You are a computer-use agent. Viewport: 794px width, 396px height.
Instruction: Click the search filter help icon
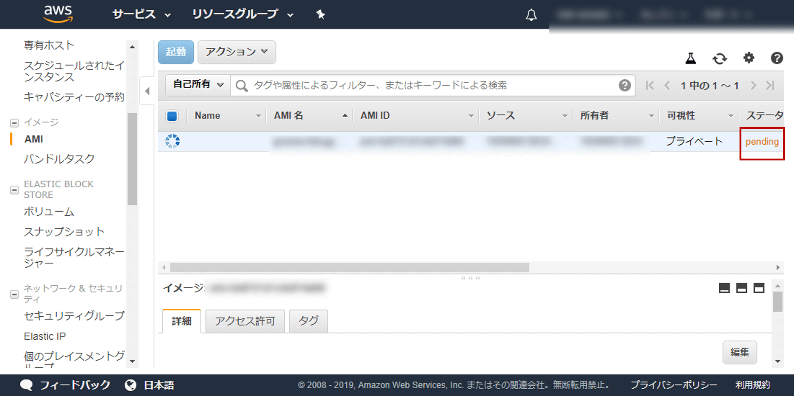tap(625, 85)
